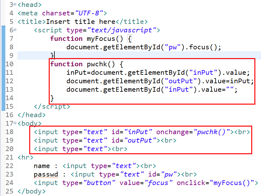The width and height of the screenshot is (261, 196).
Task: Click 'text/javascript' attribute value on line 6
Action: pyautogui.click(x=121, y=30)
